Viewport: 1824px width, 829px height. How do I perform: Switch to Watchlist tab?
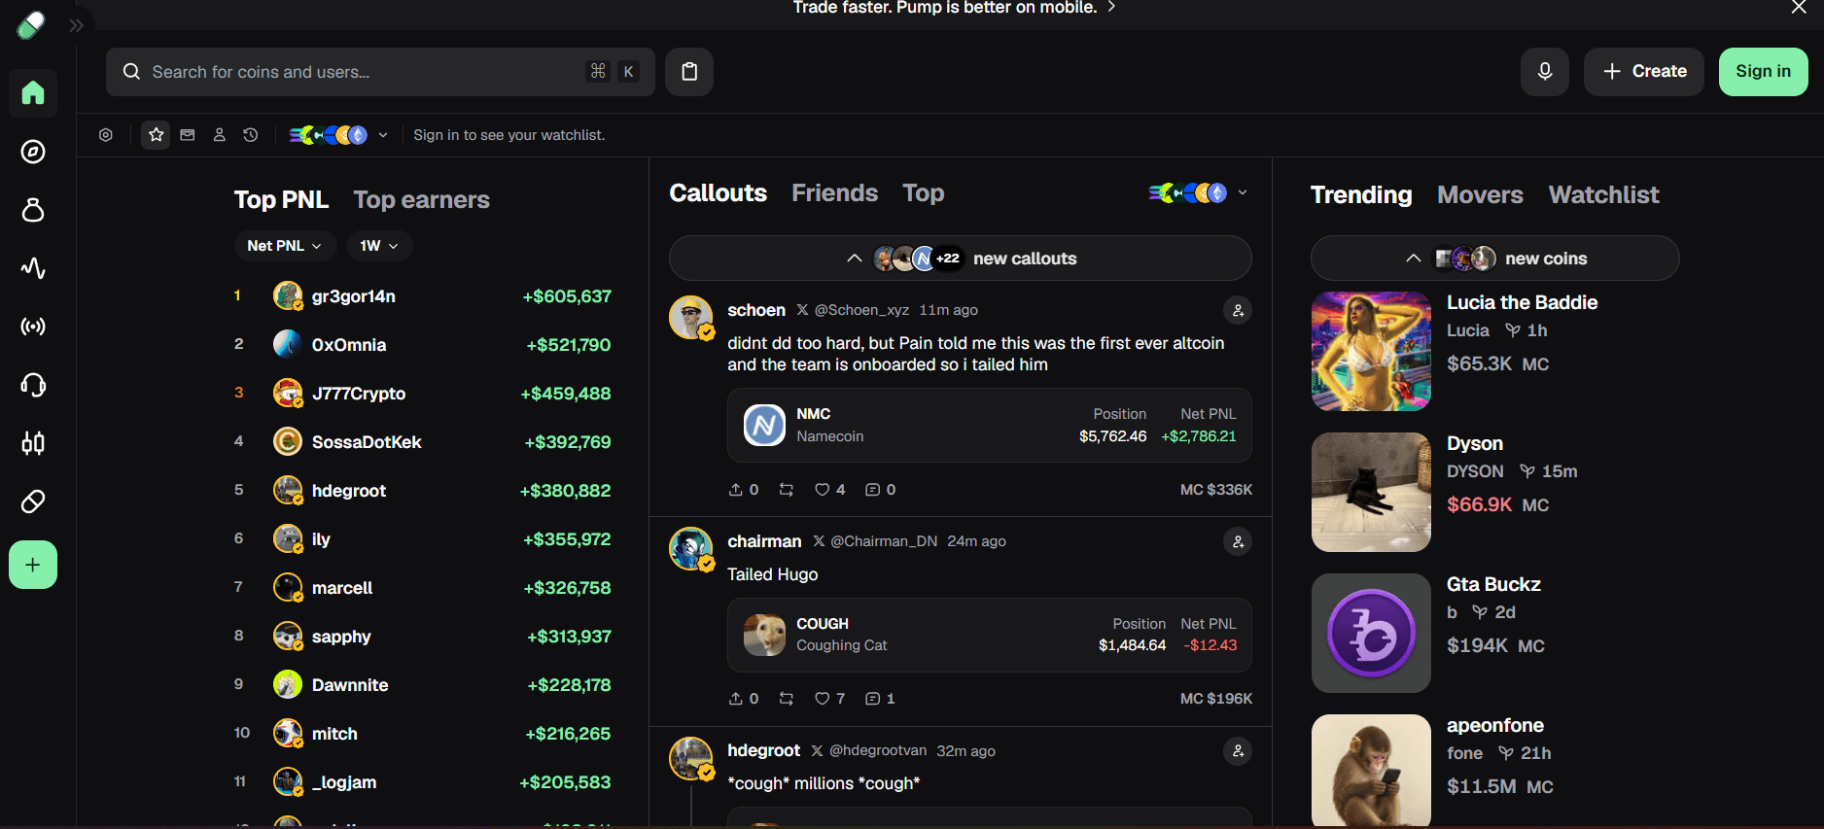pyautogui.click(x=1604, y=194)
